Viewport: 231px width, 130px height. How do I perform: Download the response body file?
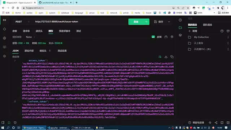[166, 57]
